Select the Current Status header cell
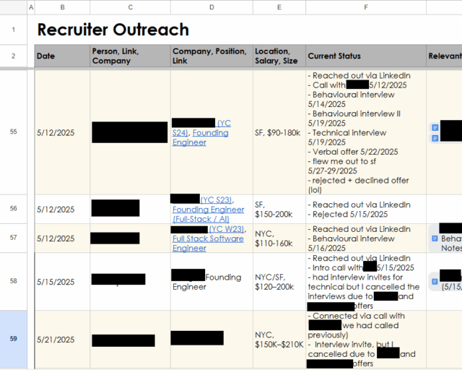462x370 pixels. tap(365, 56)
